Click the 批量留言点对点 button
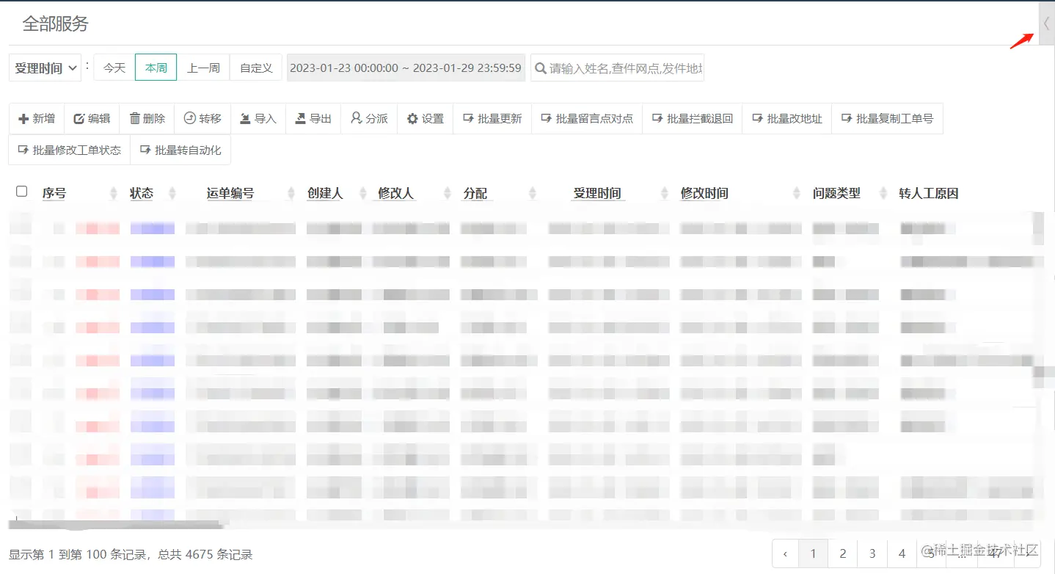1055x574 pixels. (587, 118)
